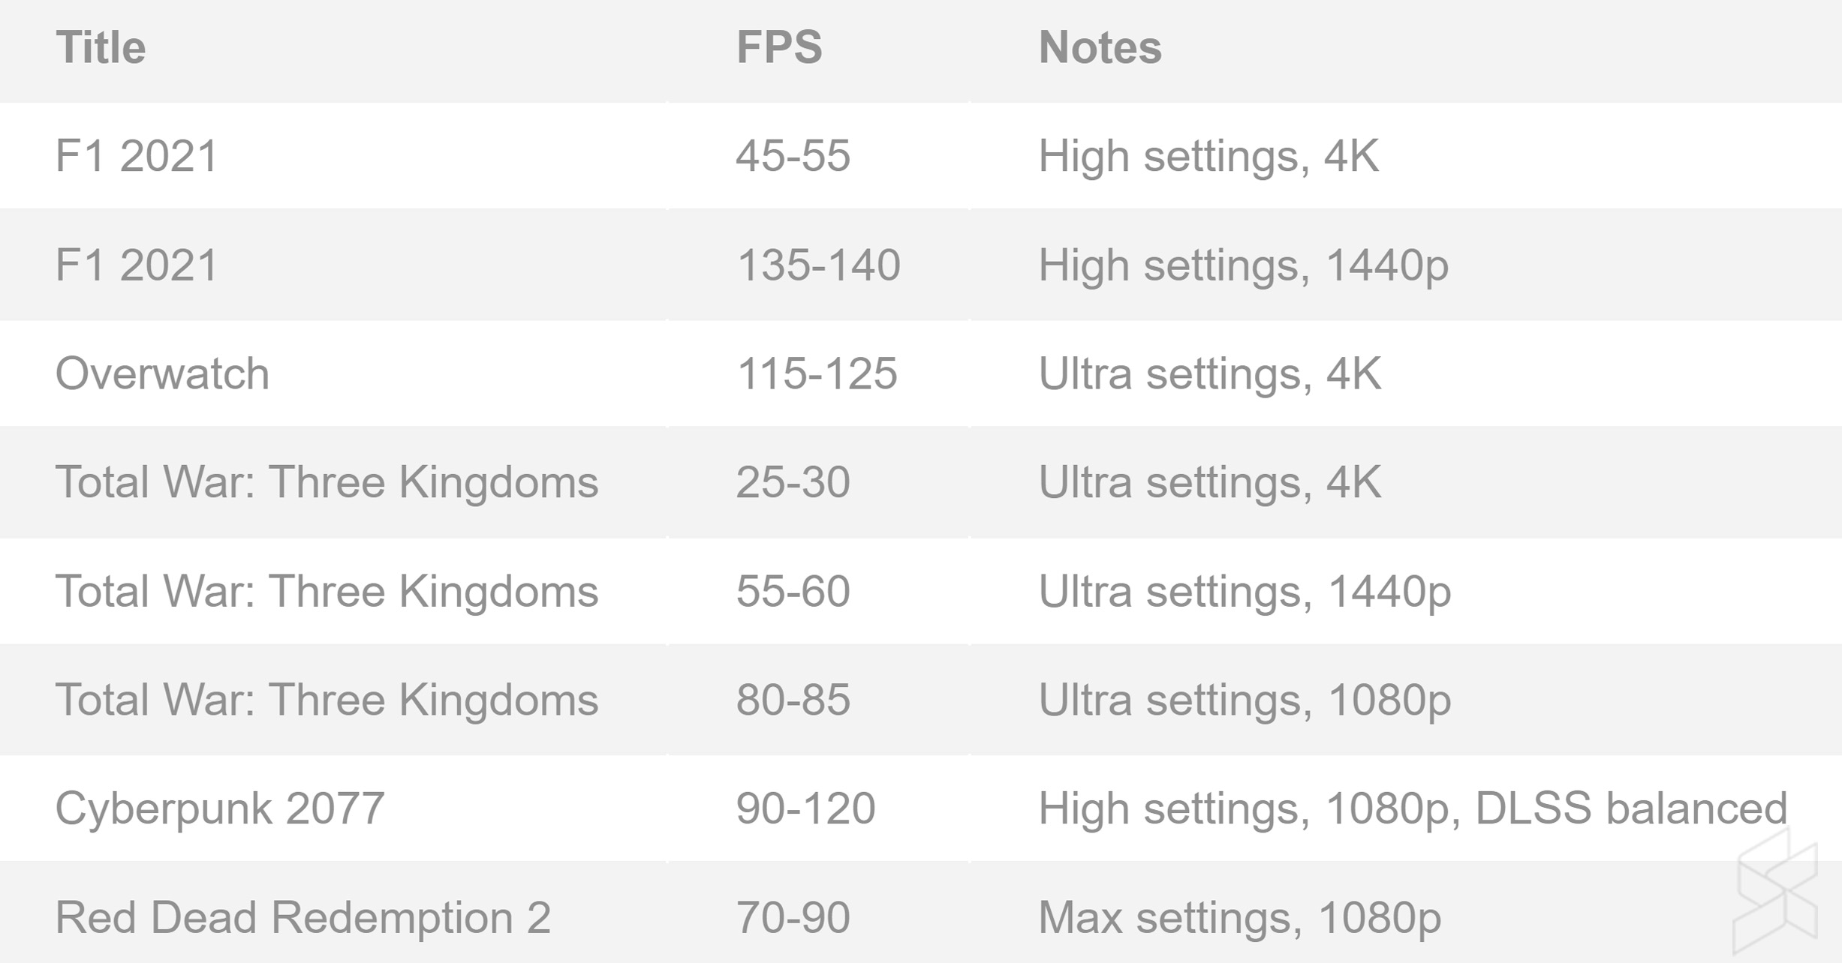Click the 90-120 FPS value
Viewport: 1842px width, 963px height.
point(805,808)
